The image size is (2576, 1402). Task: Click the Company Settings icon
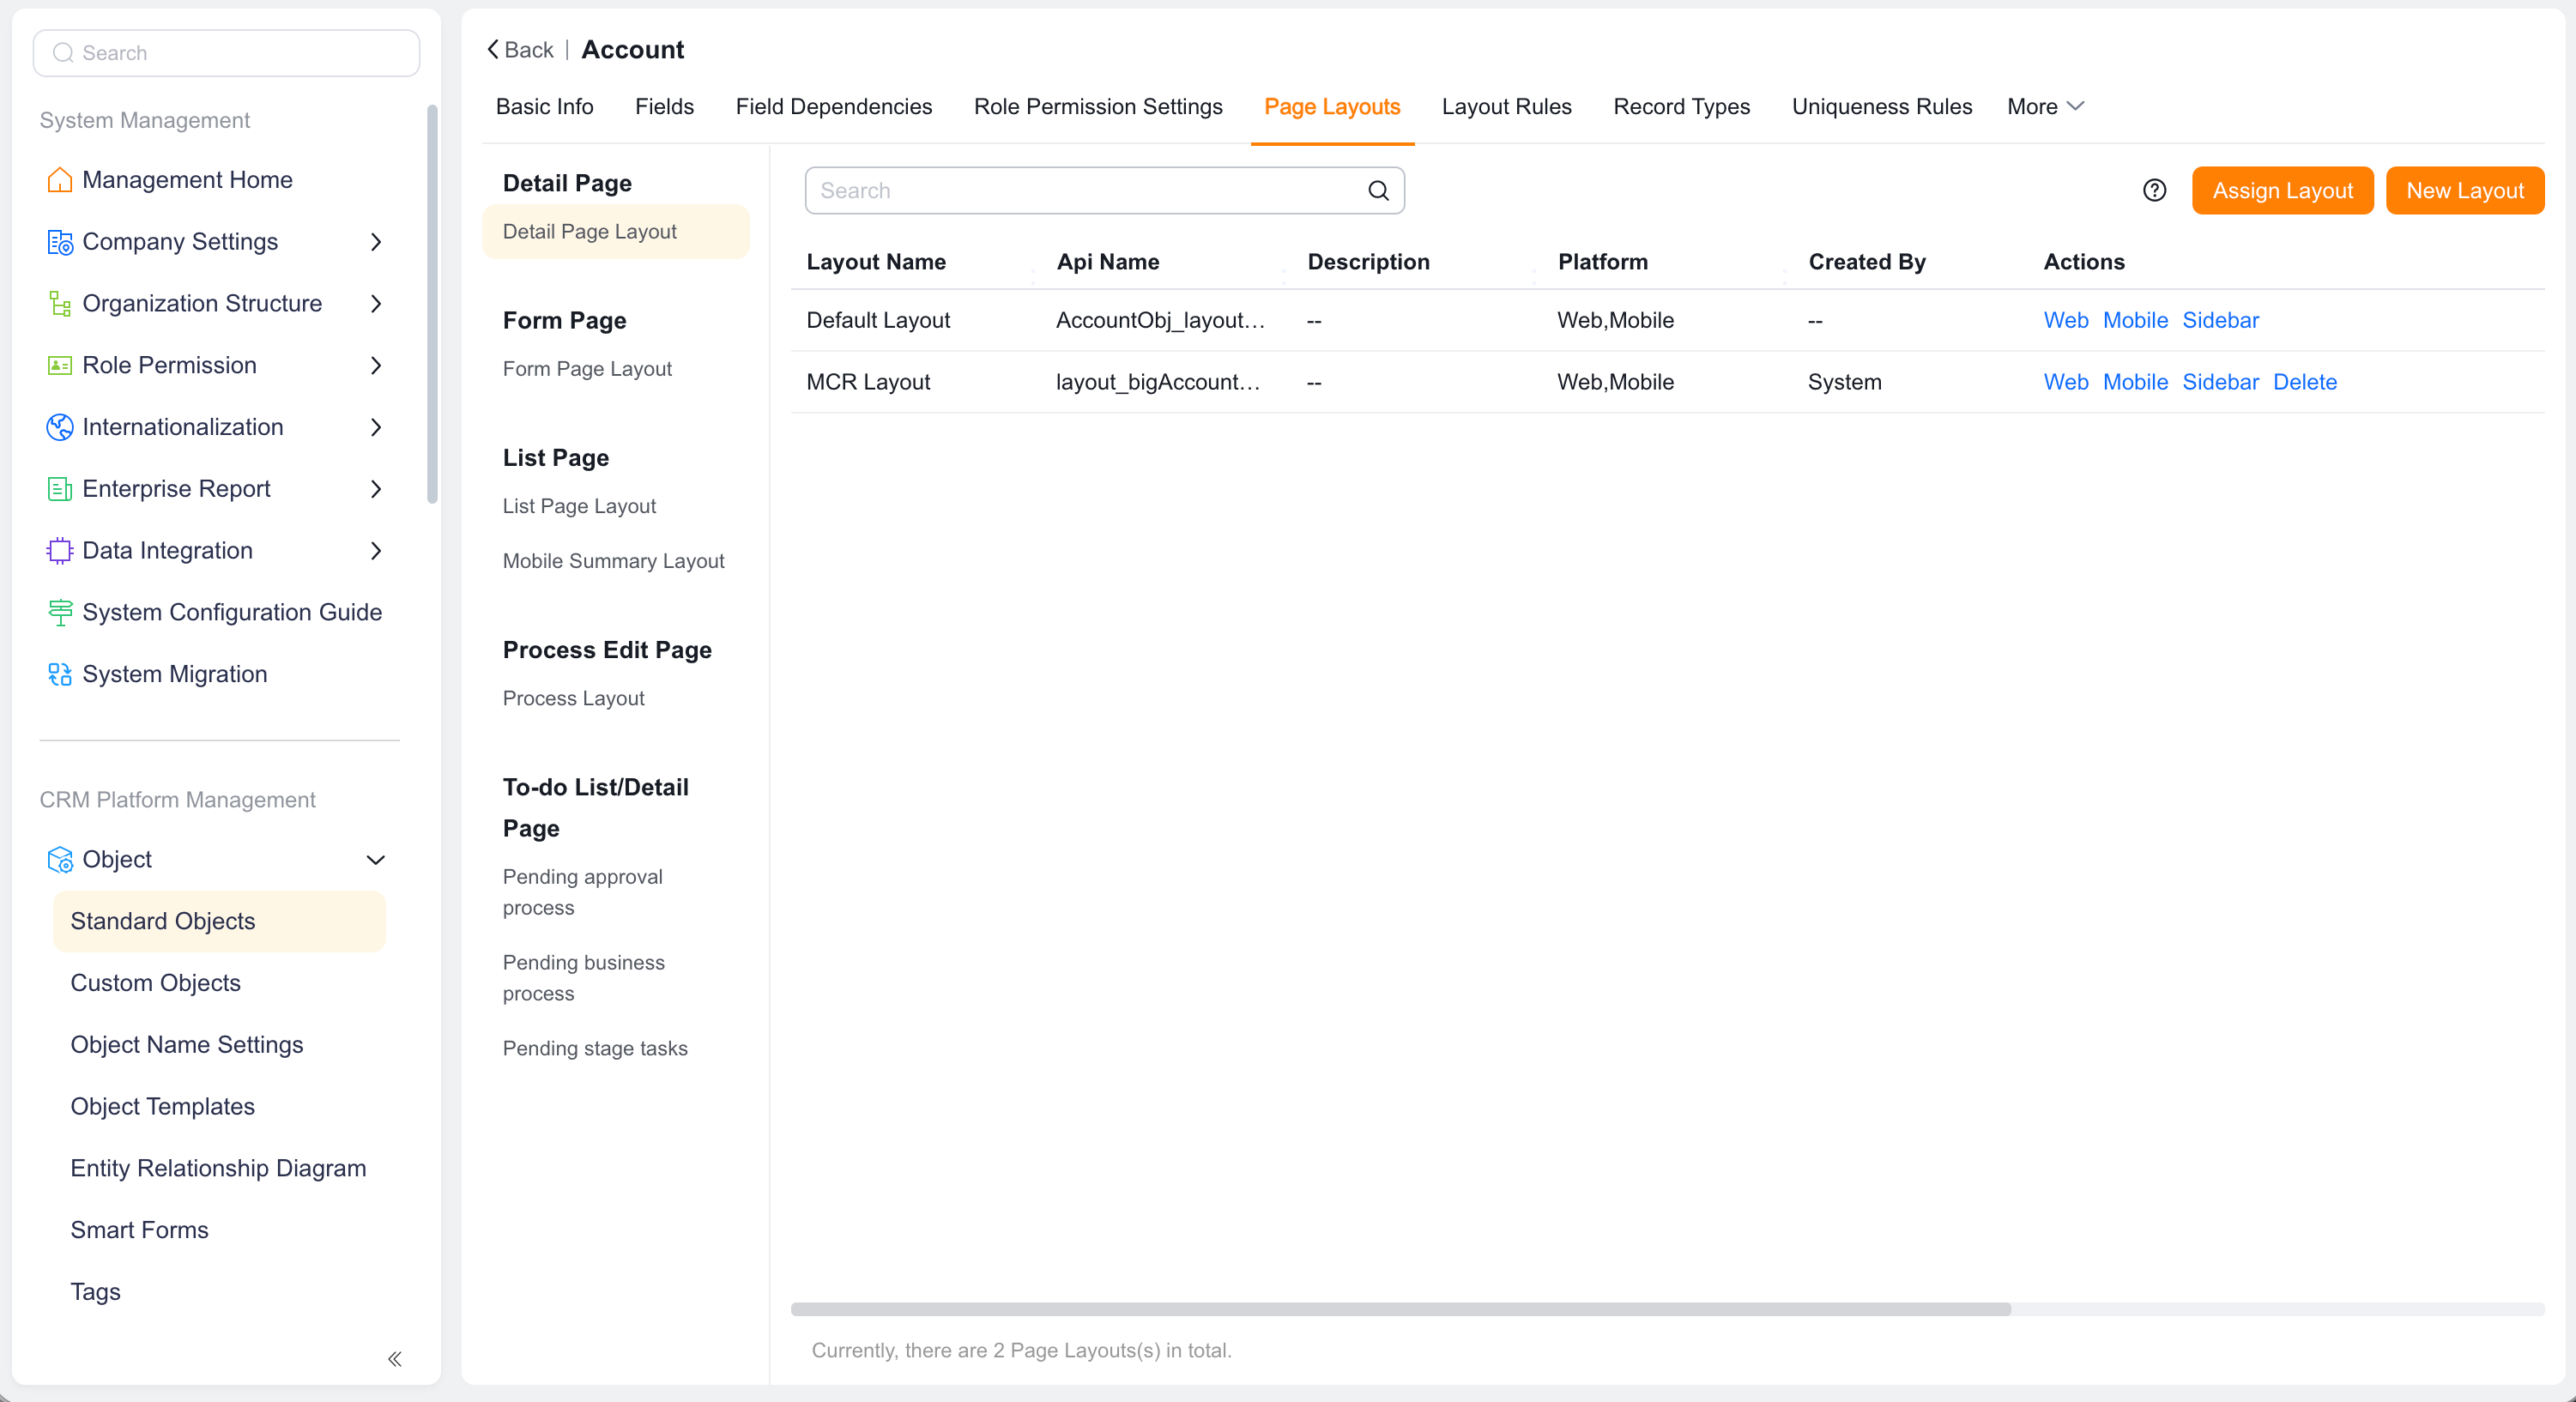(60, 242)
